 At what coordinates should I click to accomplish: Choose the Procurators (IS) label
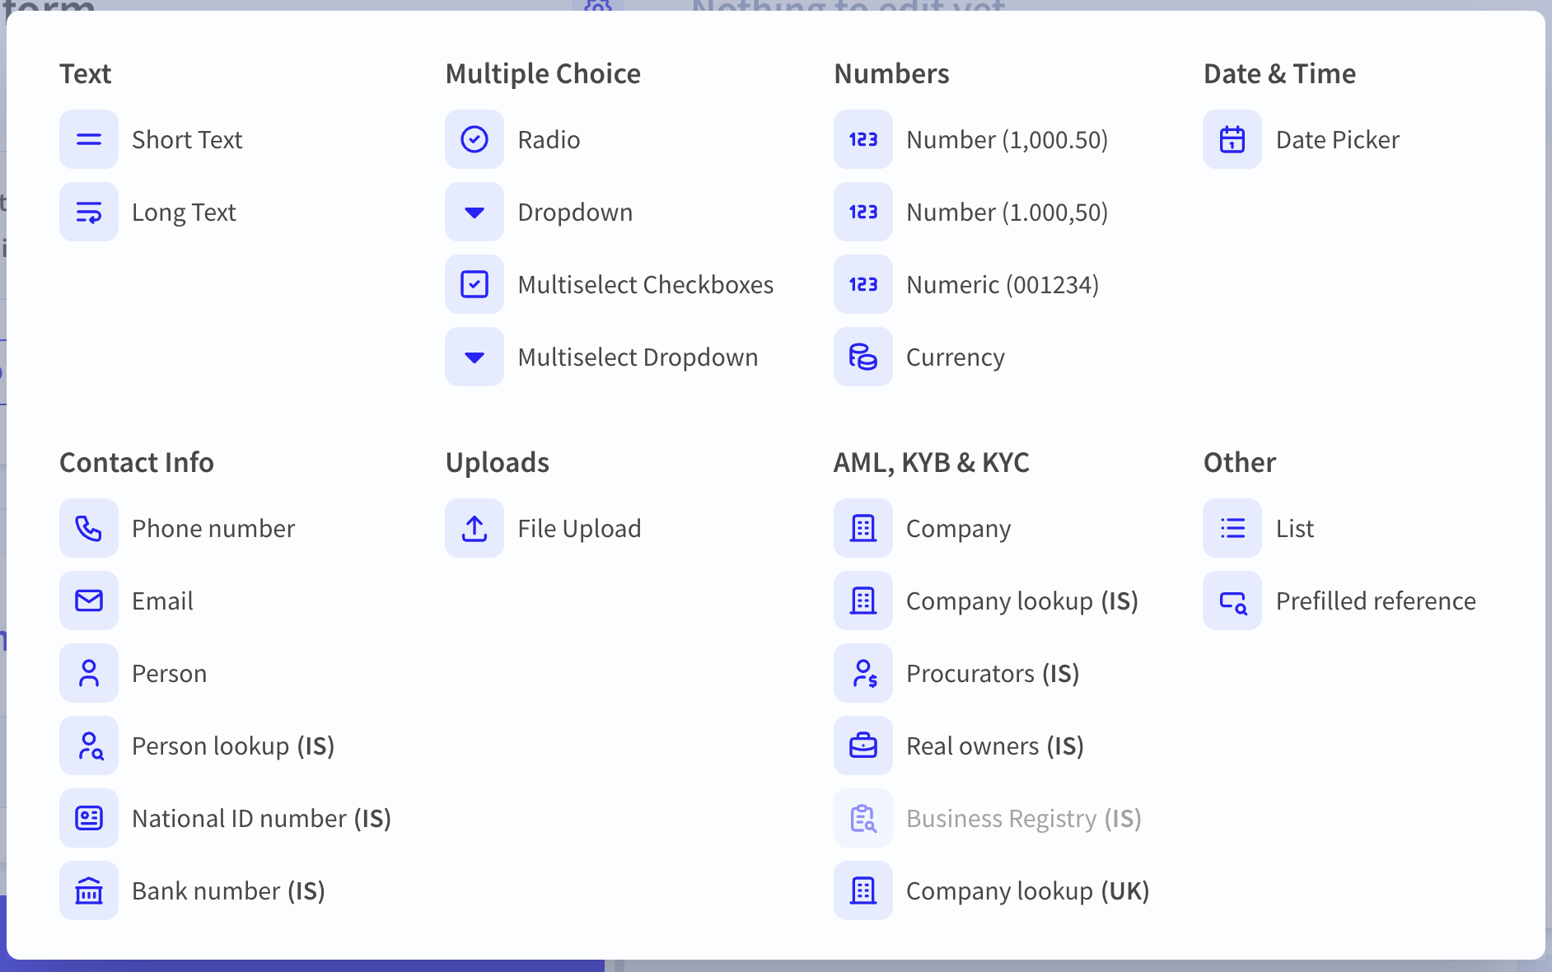point(993,674)
